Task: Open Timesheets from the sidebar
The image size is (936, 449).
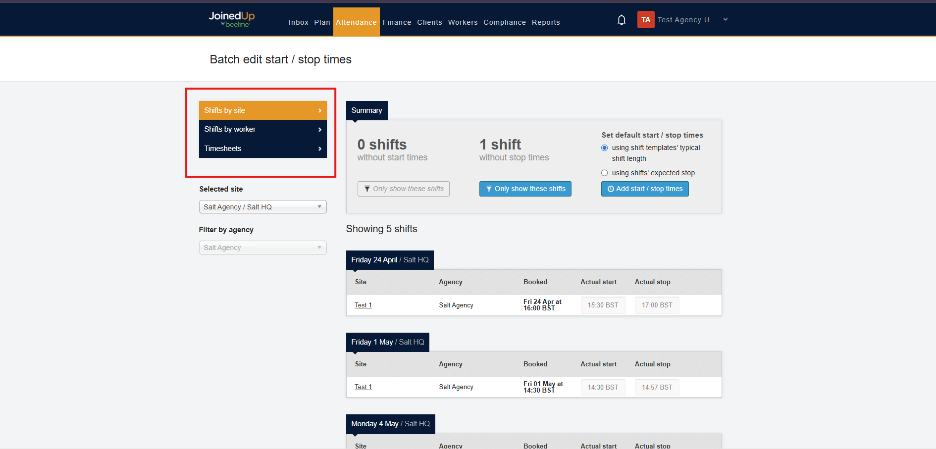Action: pos(263,149)
